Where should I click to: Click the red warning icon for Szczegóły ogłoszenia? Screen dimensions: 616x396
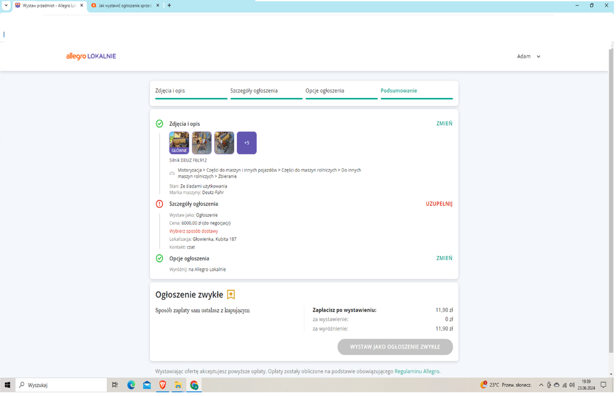coord(160,204)
